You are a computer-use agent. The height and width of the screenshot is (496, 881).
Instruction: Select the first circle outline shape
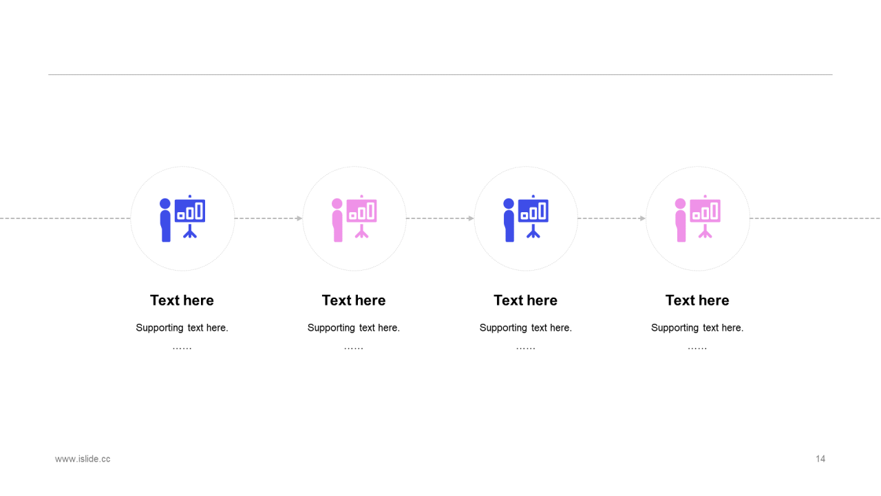[182, 218]
